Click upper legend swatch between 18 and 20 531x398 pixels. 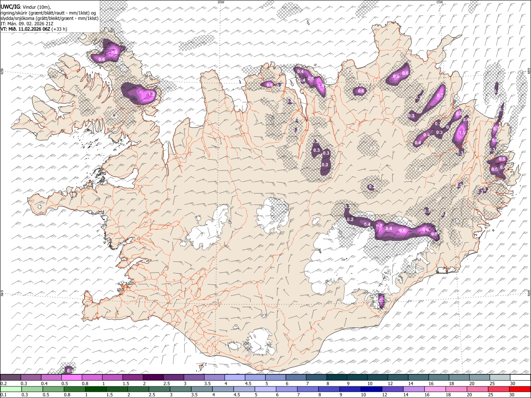pos(460,377)
